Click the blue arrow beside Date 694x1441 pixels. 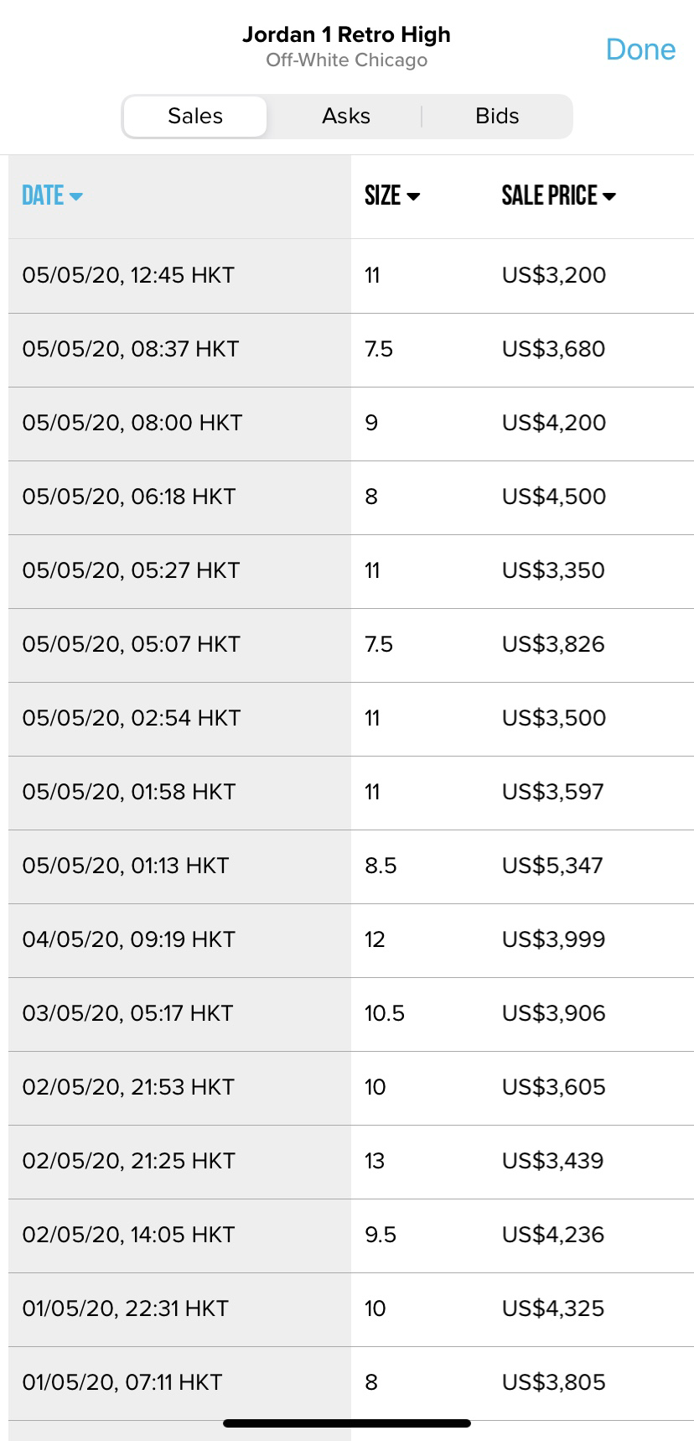(76, 196)
